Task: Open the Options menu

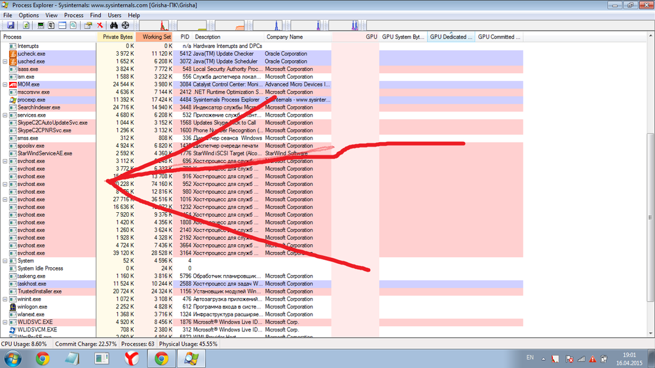Action: click(28, 16)
